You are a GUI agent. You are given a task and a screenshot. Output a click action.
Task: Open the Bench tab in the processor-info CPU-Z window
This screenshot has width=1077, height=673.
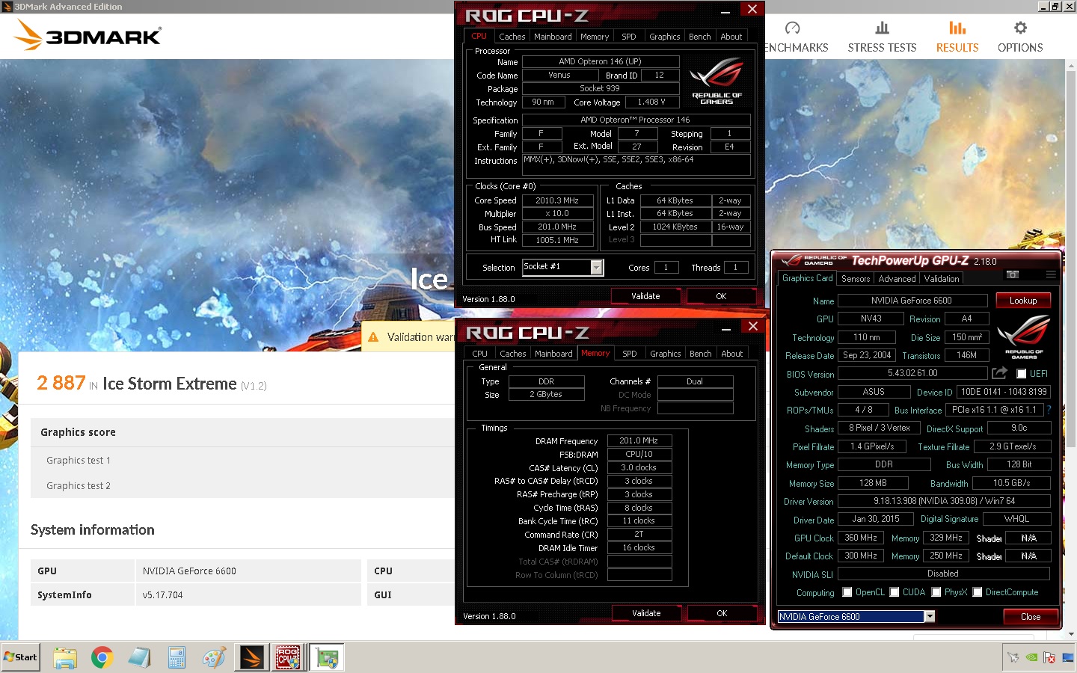[x=700, y=37]
